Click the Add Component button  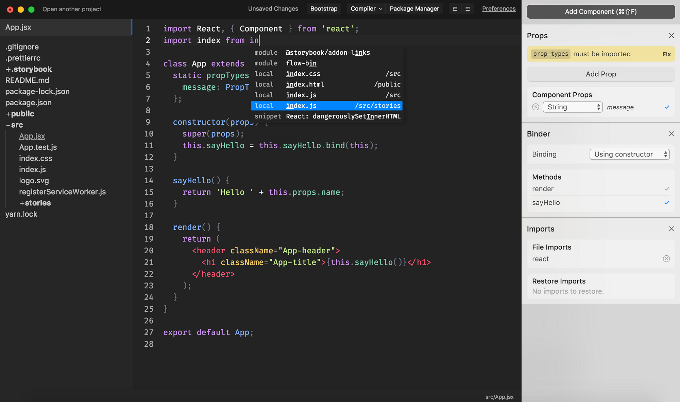click(600, 12)
